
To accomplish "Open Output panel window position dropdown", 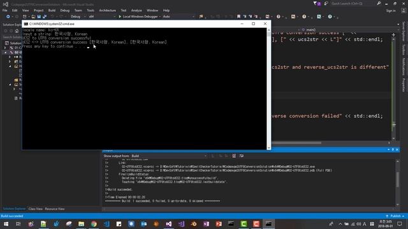I will 388,149.
